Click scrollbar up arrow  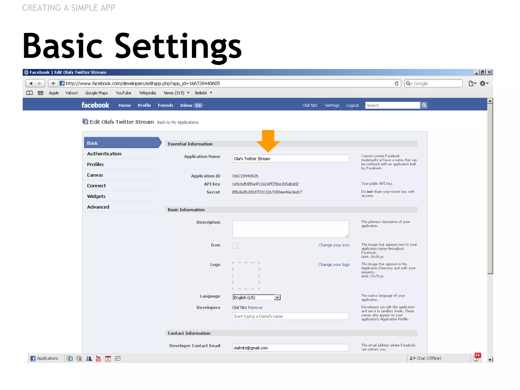point(490,101)
